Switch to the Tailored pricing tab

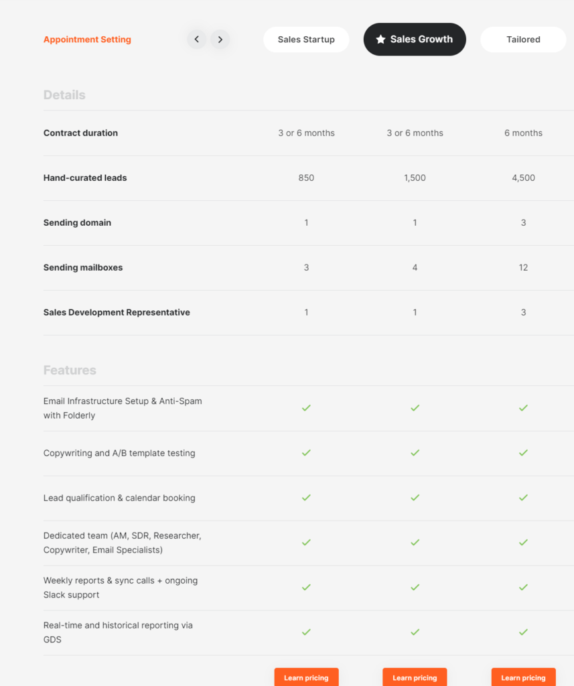click(523, 39)
